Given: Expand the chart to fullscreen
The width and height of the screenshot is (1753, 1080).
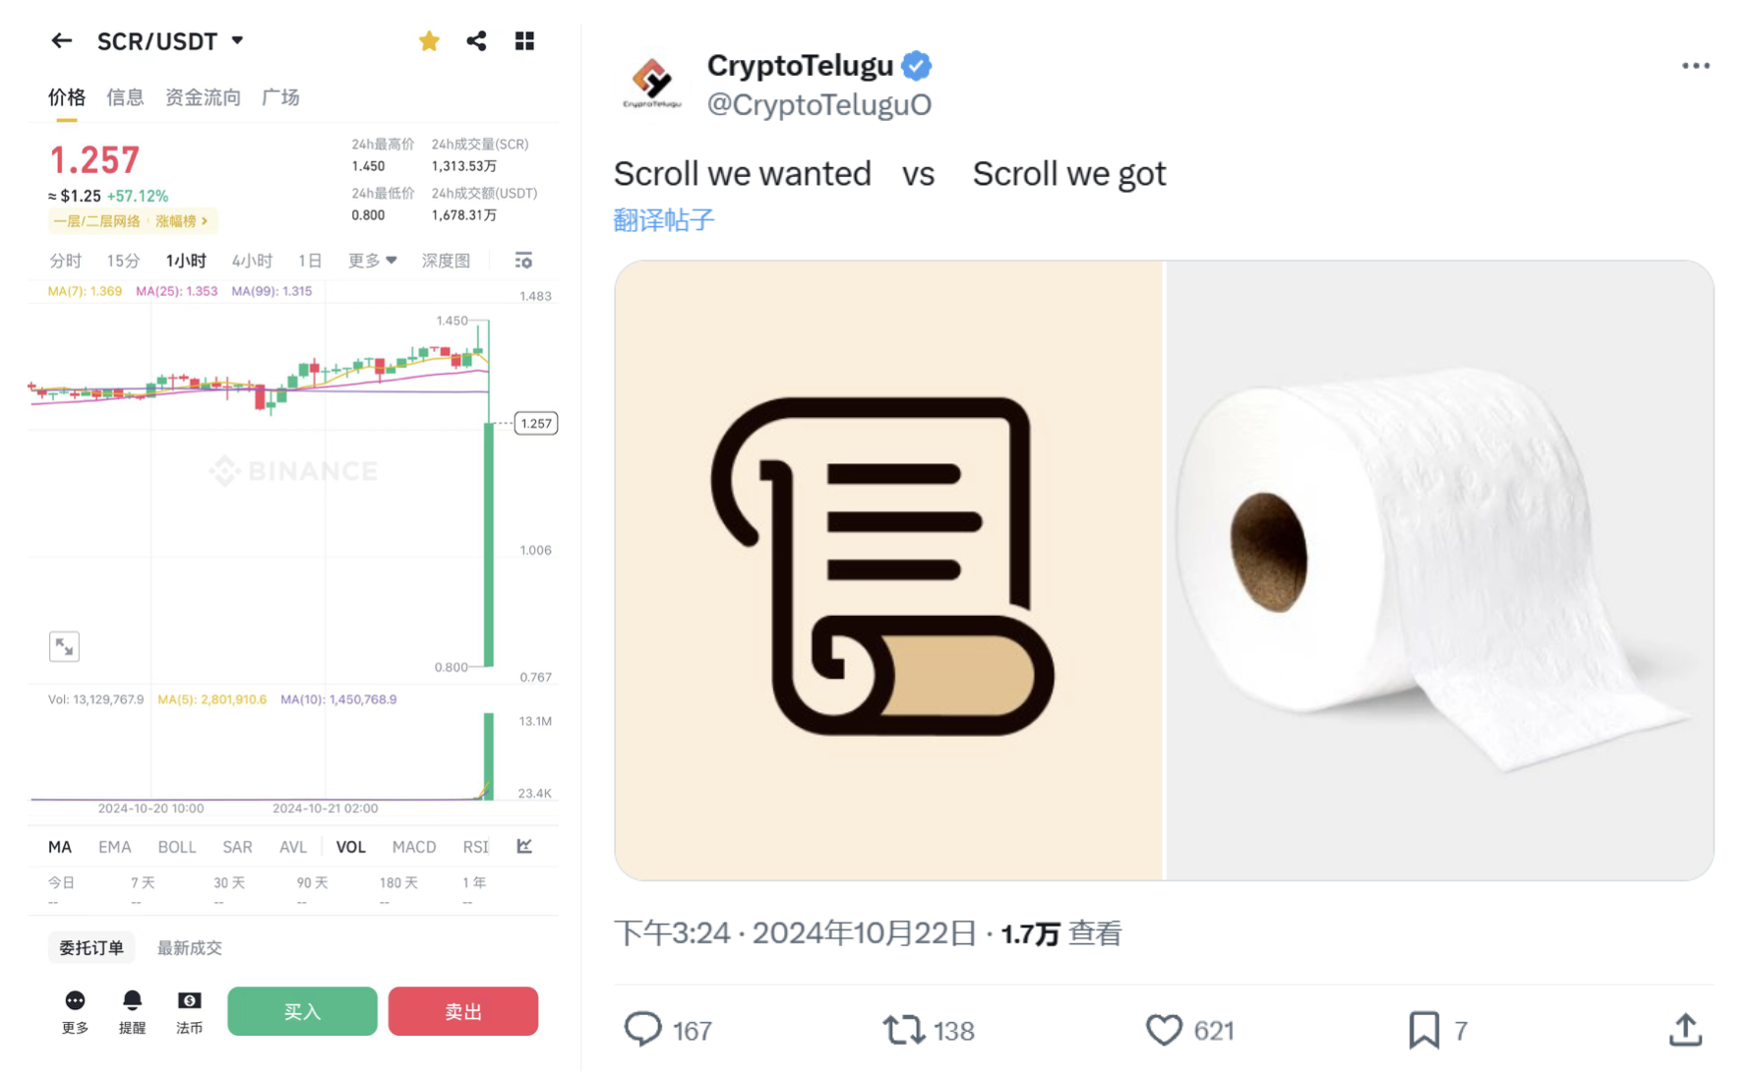Looking at the screenshot, I should coord(64,646).
